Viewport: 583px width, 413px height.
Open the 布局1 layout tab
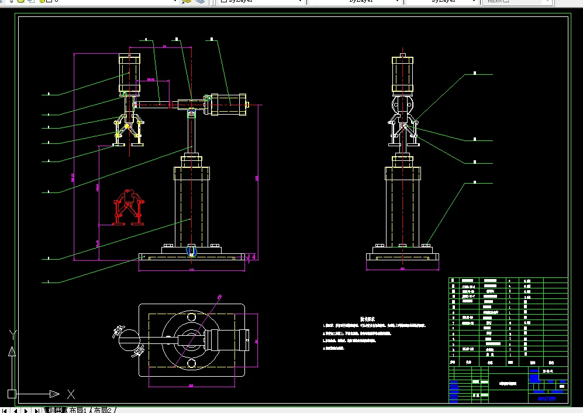pos(77,410)
